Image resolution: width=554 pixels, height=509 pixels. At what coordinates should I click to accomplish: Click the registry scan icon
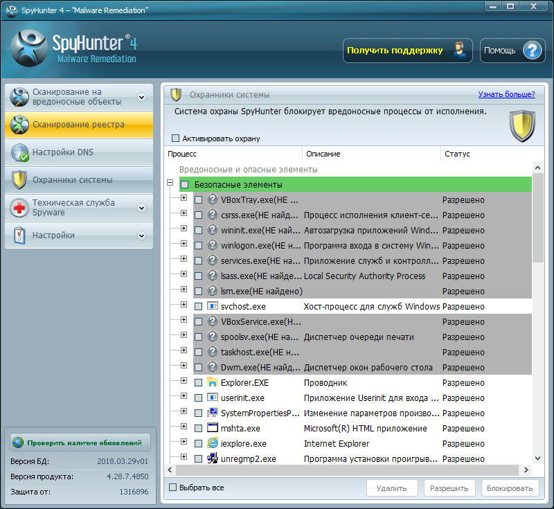coord(19,125)
